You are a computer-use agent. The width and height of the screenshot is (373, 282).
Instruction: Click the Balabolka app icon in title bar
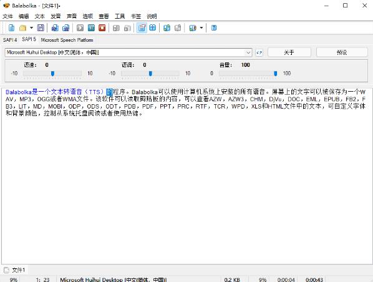point(6,5)
